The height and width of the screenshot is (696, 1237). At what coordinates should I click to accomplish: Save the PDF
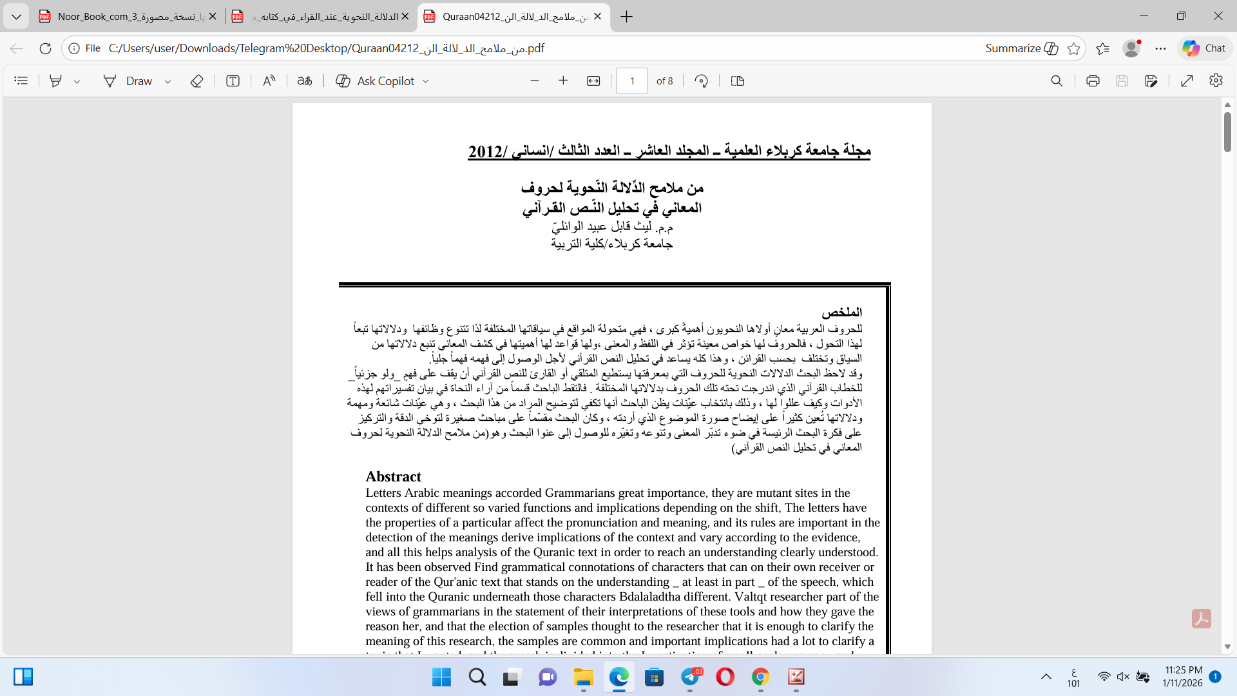pyautogui.click(x=1122, y=81)
